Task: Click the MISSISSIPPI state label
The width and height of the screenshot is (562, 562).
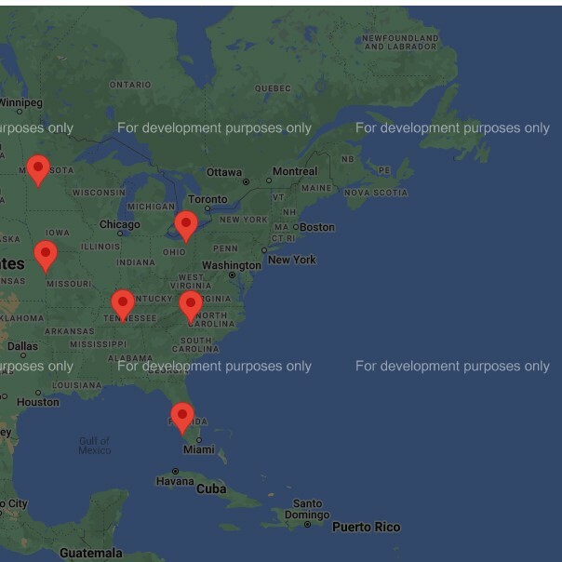Action: click(x=98, y=344)
